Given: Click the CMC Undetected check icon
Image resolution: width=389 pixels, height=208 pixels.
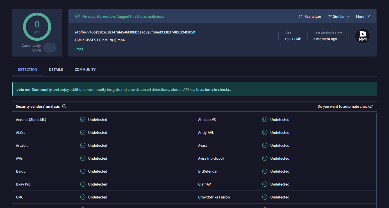Looking at the screenshot, I should 83,197.
